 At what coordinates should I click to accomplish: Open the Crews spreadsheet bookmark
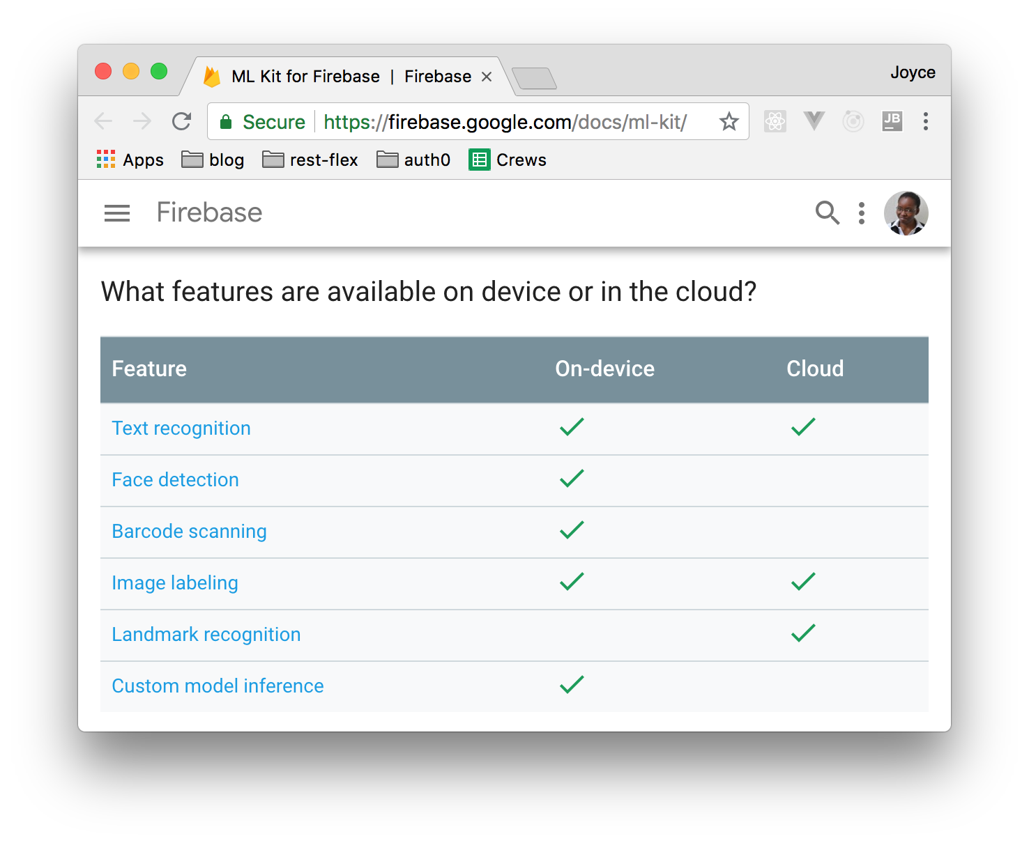(x=508, y=160)
